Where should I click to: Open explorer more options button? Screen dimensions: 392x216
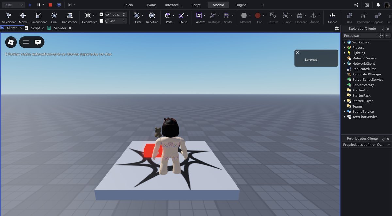(388, 35)
